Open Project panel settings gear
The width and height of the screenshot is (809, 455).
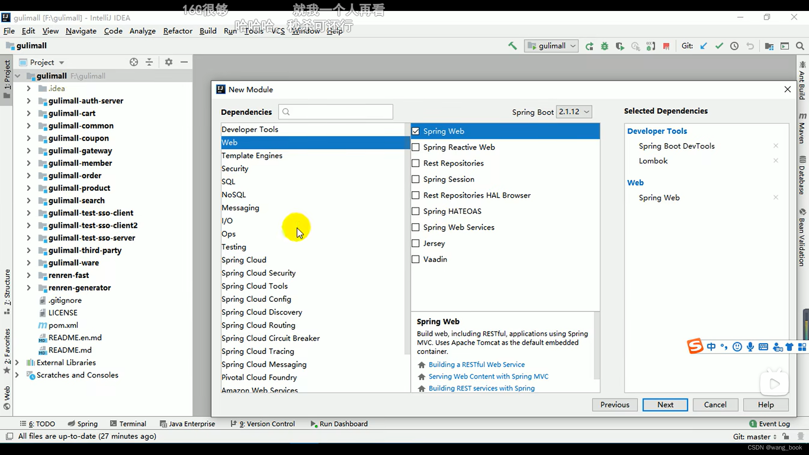pos(169,62)
